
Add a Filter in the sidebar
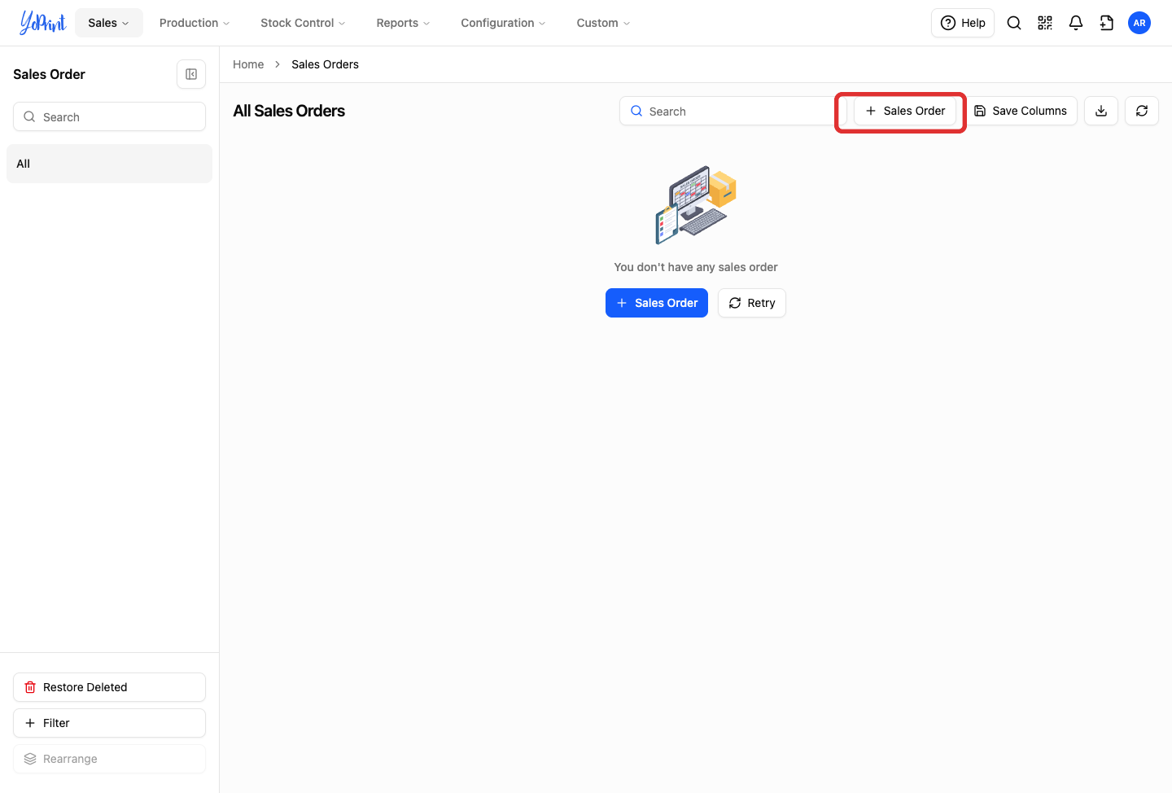109,723
